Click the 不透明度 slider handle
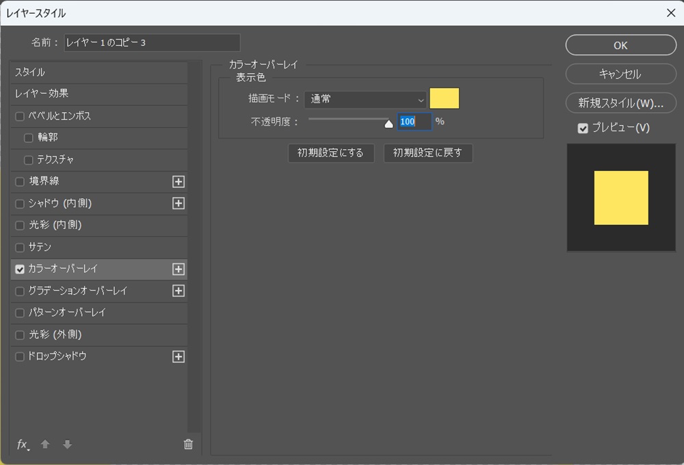 [x=389, y=124]
